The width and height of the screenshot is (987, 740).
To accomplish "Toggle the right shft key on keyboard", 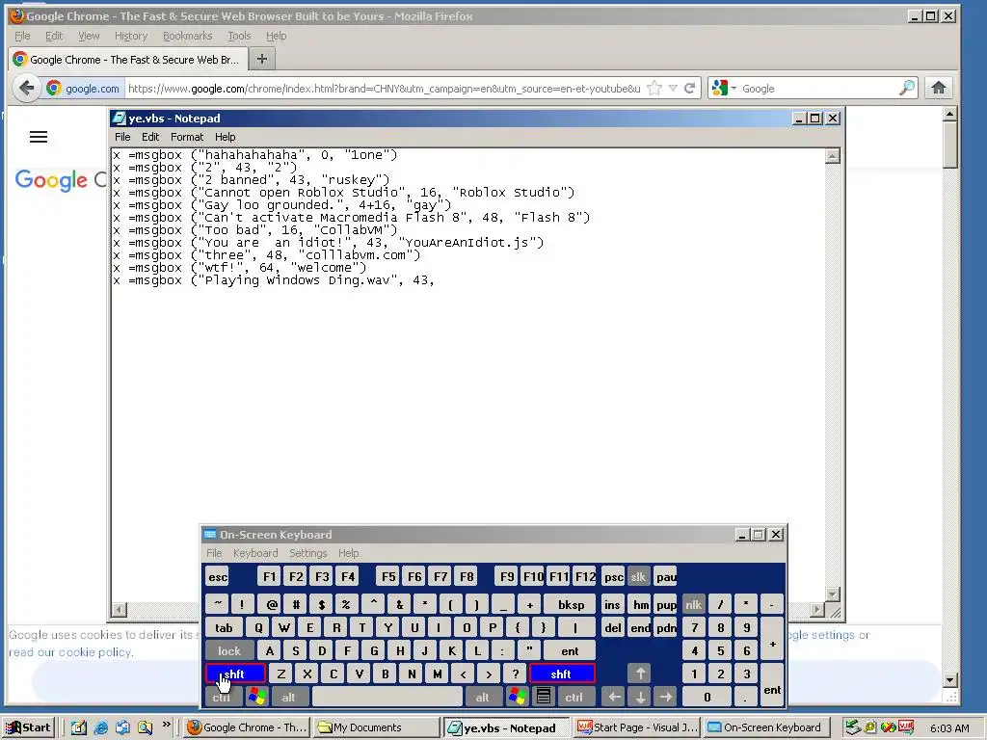I will pos(562,674).
